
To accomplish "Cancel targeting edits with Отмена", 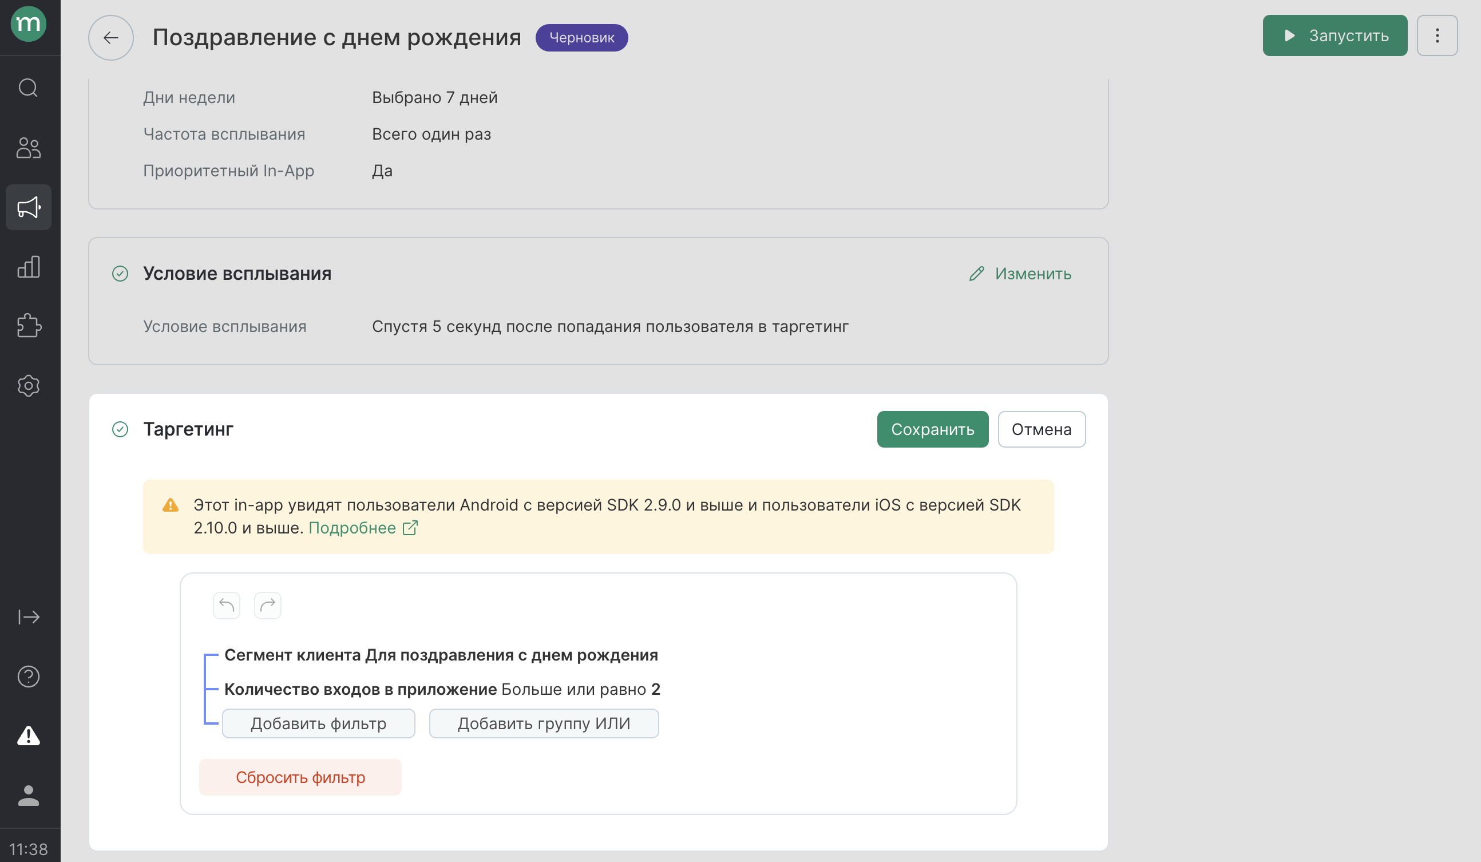I will point(1042,429).
